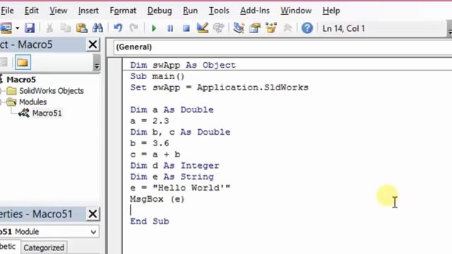Click the Redo arrow icon
This screenshot has width=452, height=254.
[x=133, y=28]
